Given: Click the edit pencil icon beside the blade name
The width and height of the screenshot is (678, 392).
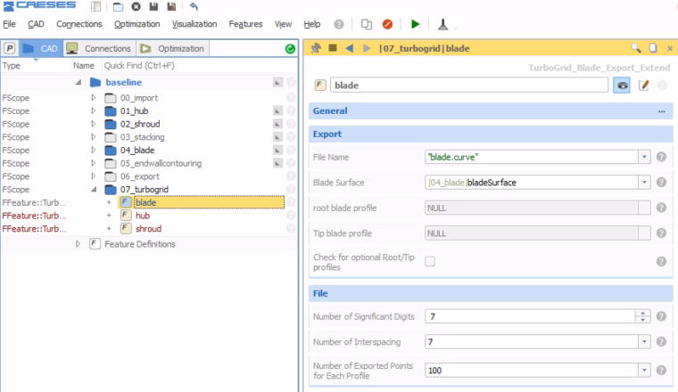Looking at the screenshot, I should [x=643, y=85].
